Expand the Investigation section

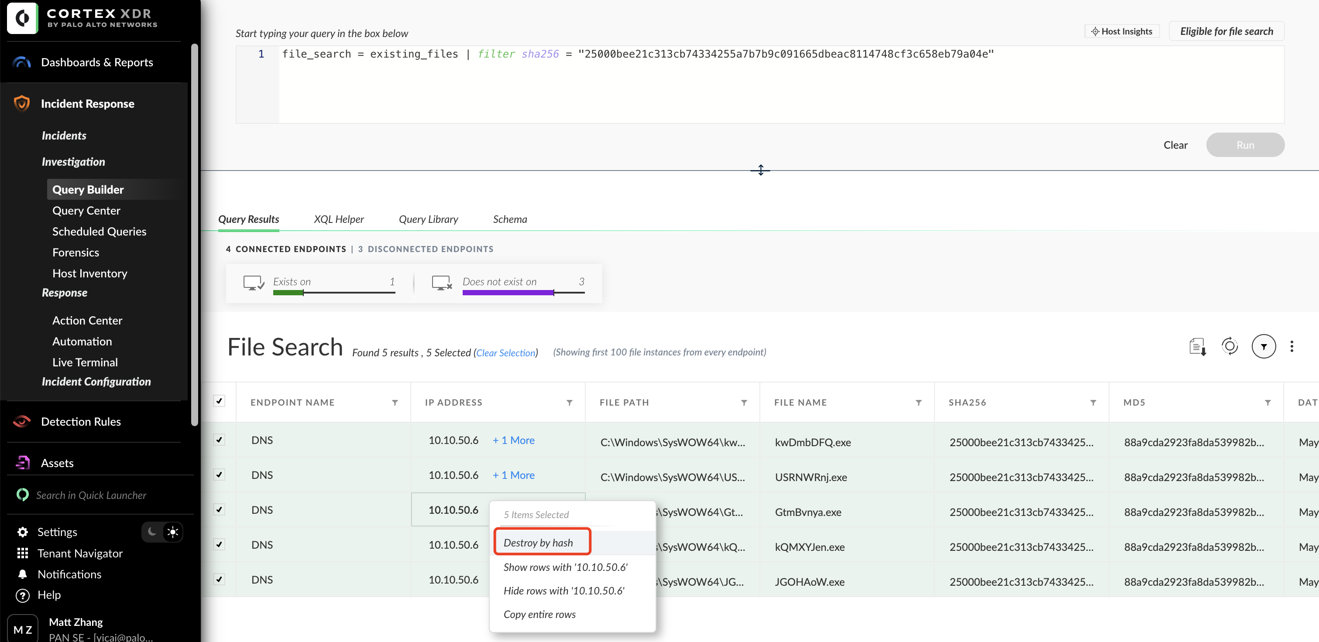(73, 162)
